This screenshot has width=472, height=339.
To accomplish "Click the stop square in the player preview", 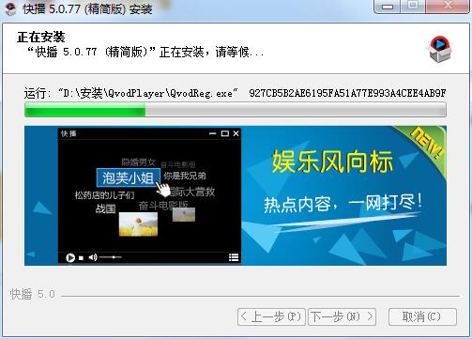I will coord(81,258).
